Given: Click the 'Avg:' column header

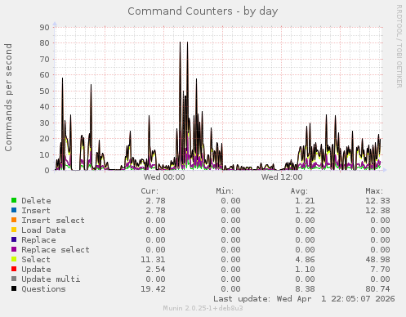Looking at the screenshot, I should (x=299, y=191).
